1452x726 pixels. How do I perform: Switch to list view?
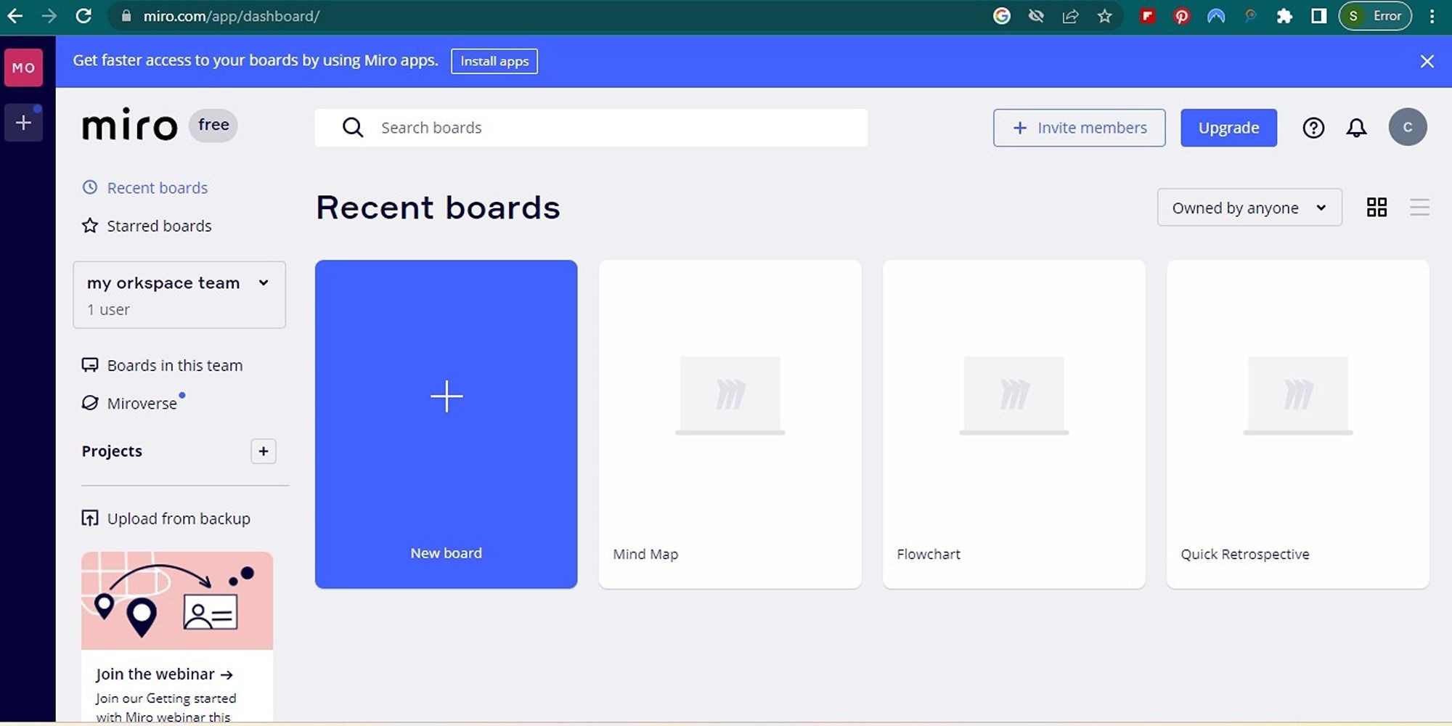(1419, 208)
